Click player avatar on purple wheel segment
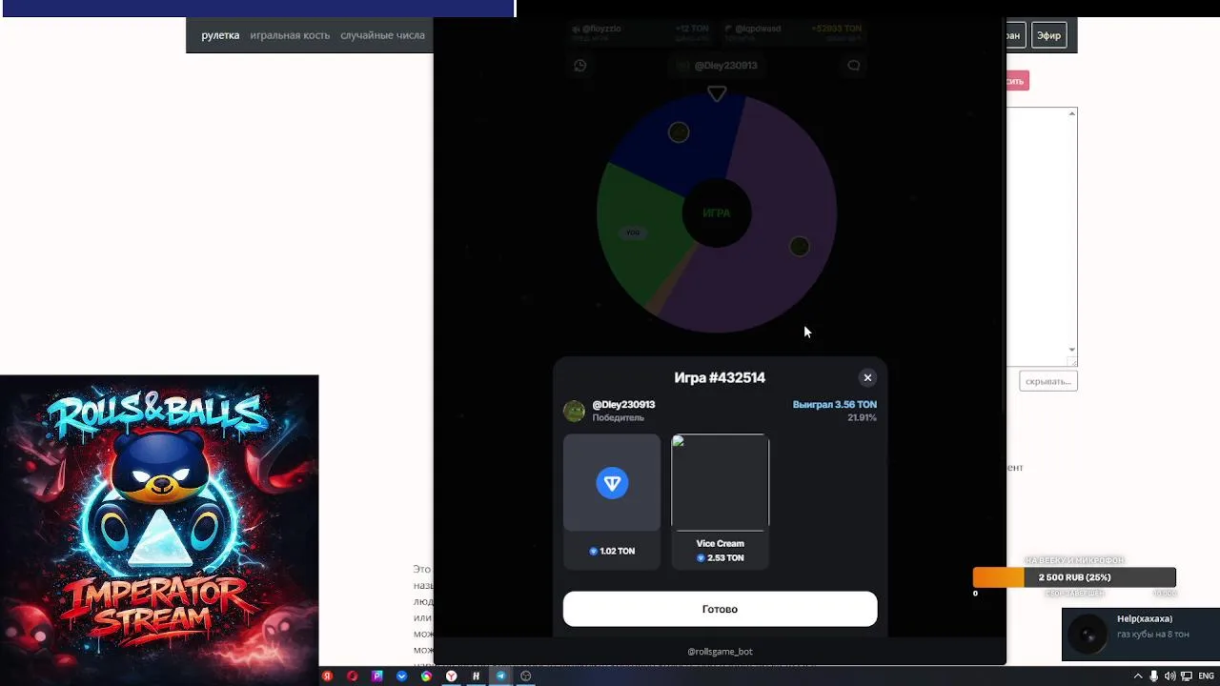 pos(800,247)
